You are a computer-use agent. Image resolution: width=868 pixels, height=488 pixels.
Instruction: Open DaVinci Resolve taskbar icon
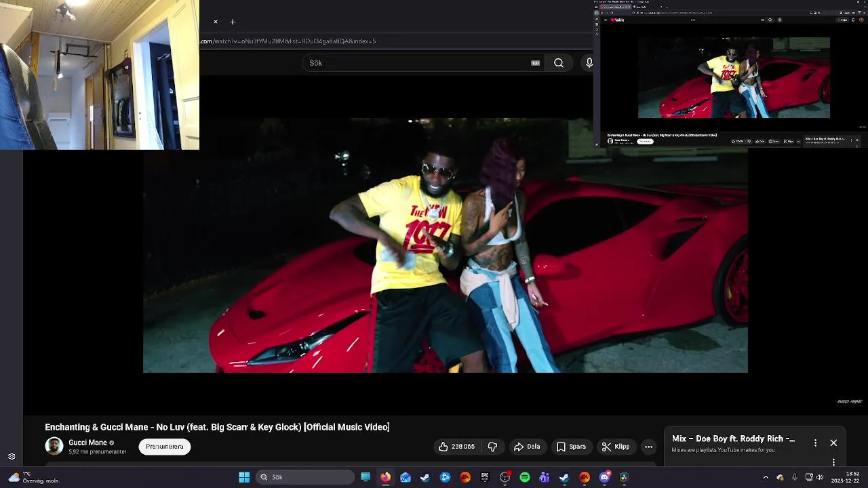(624, 477)
